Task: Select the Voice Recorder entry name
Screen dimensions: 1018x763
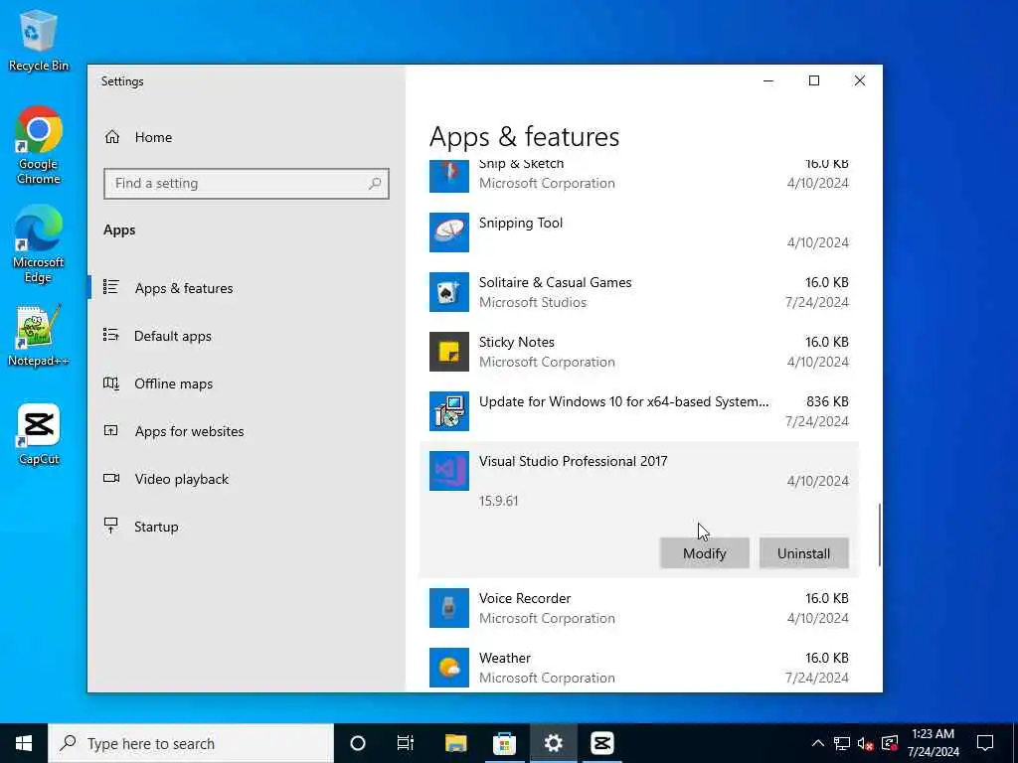Action: click(525, 598)
